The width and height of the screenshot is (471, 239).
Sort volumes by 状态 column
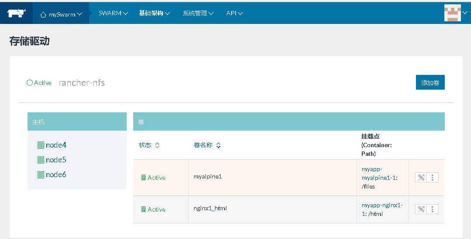pos(149,145)
